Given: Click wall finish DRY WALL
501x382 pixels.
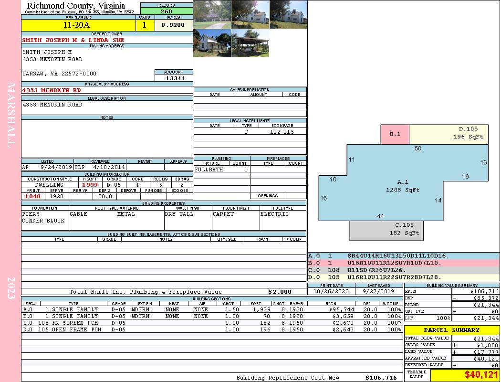Looking at the screenshot, I should click(179, 214).
